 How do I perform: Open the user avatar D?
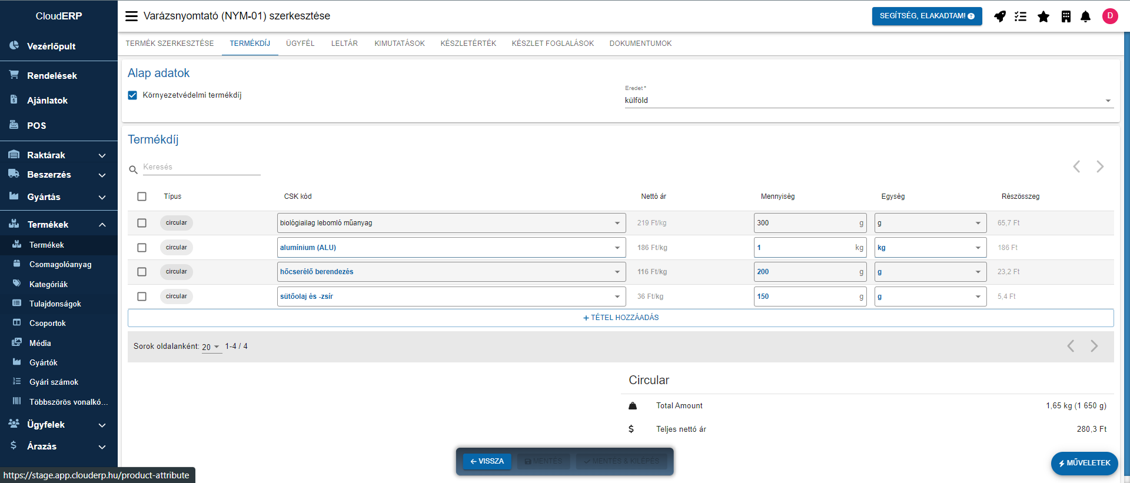pyautogui.click(x=1110, y=16)
